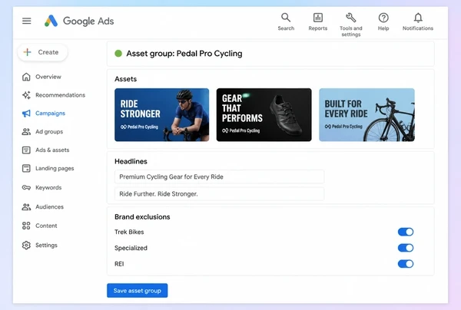Click the Assets section heading
Image resolution: width=461 pixels, height=310 pixels.
[125, 79]
